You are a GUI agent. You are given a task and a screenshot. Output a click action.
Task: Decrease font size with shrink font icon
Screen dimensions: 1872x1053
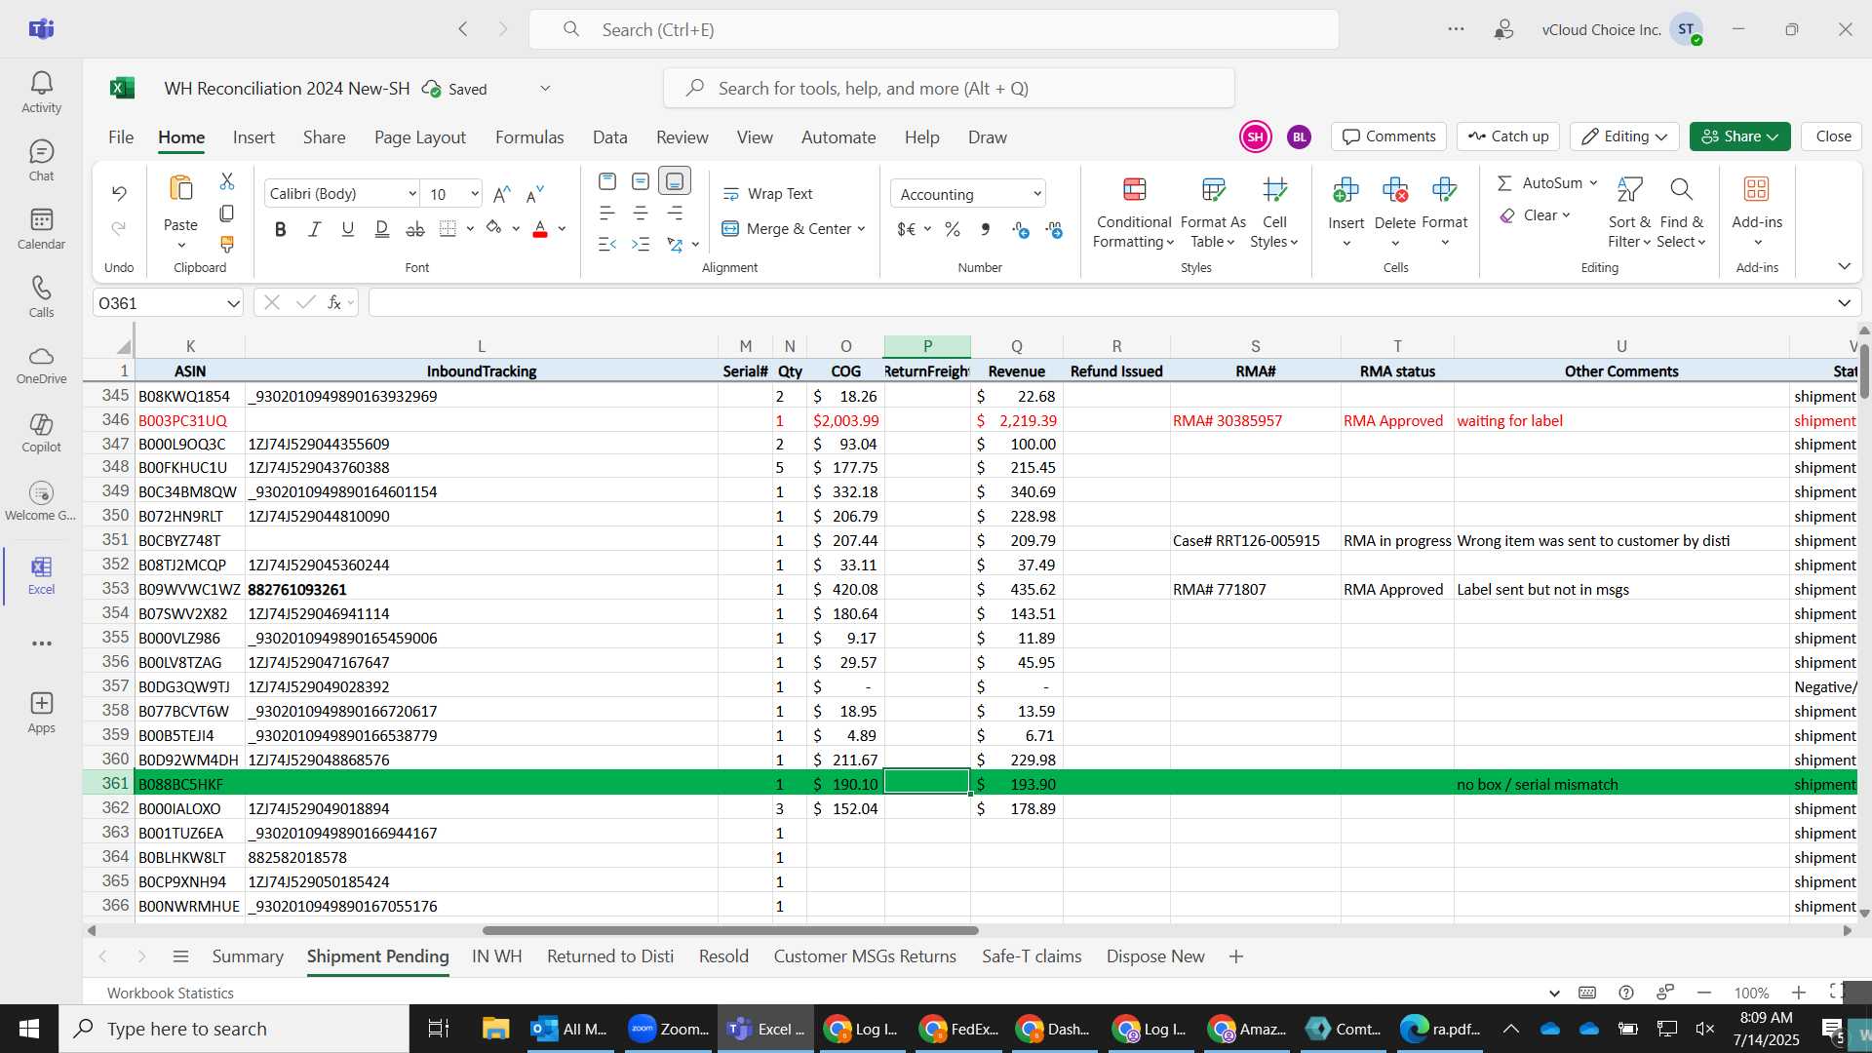pos(534,194)
